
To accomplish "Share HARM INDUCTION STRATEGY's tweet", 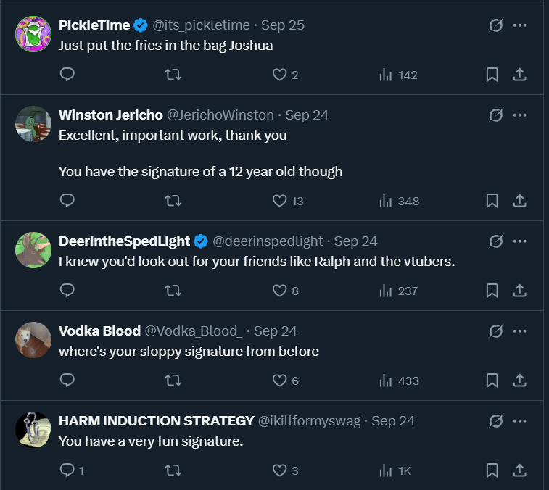I will point(519,470).
